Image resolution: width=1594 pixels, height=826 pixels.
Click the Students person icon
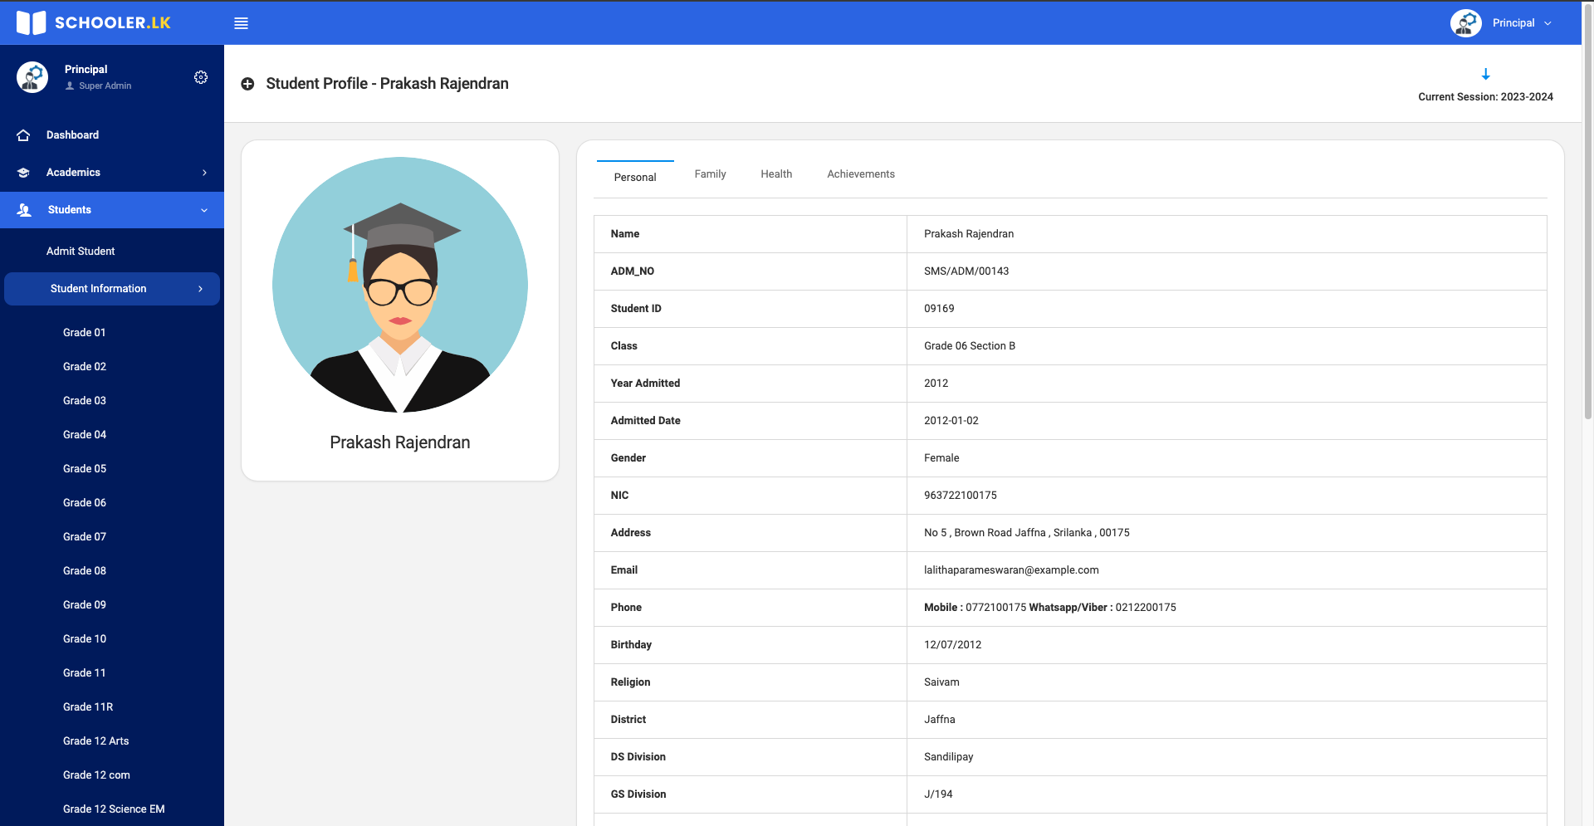[x=24, y=210]
